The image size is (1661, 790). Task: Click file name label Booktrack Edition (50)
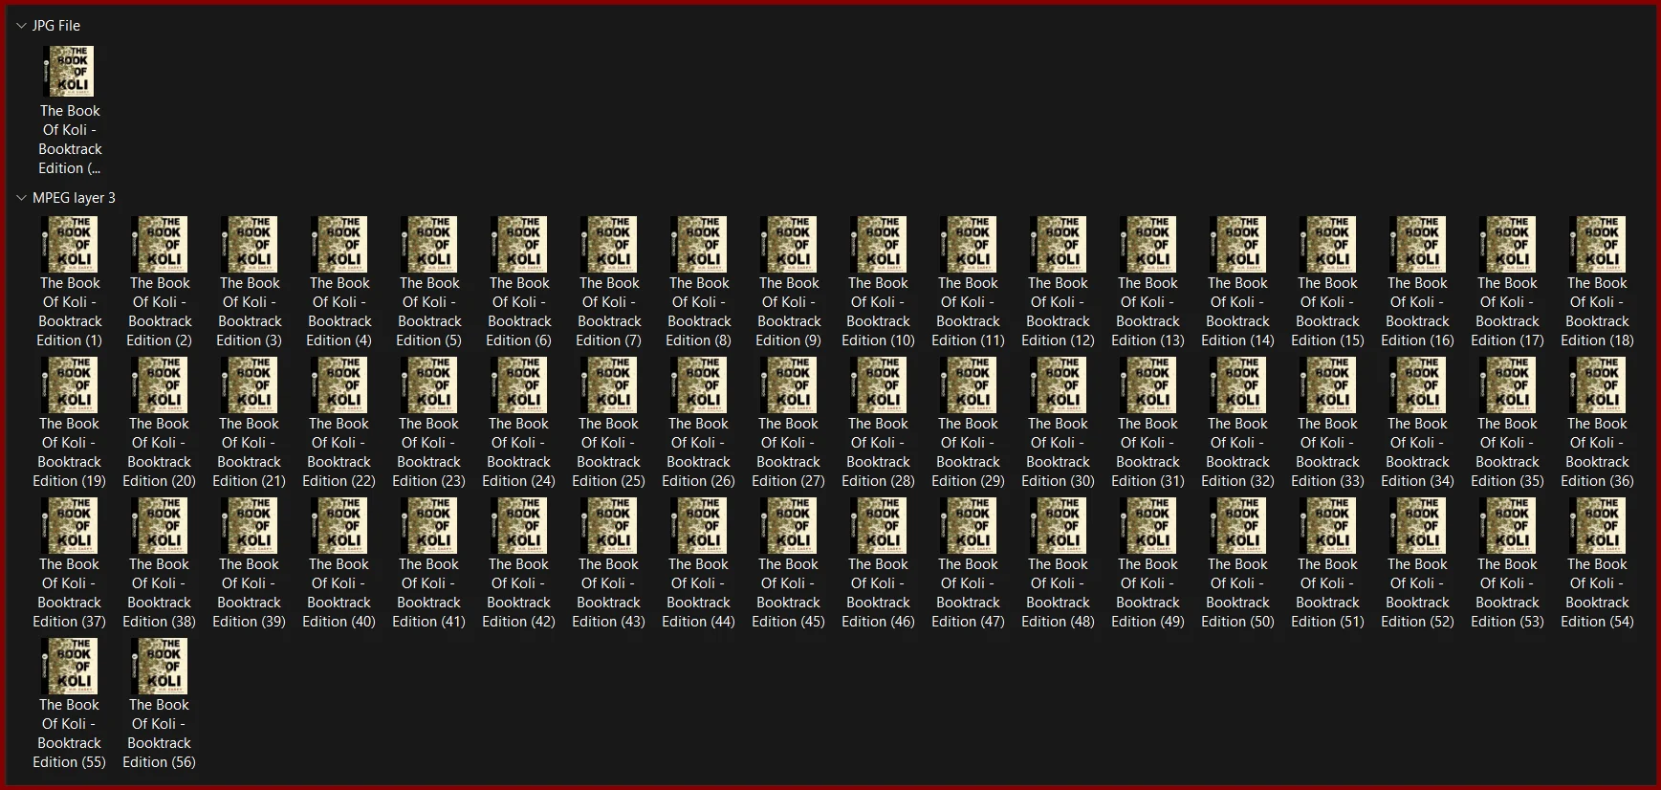pos(1238,593)
